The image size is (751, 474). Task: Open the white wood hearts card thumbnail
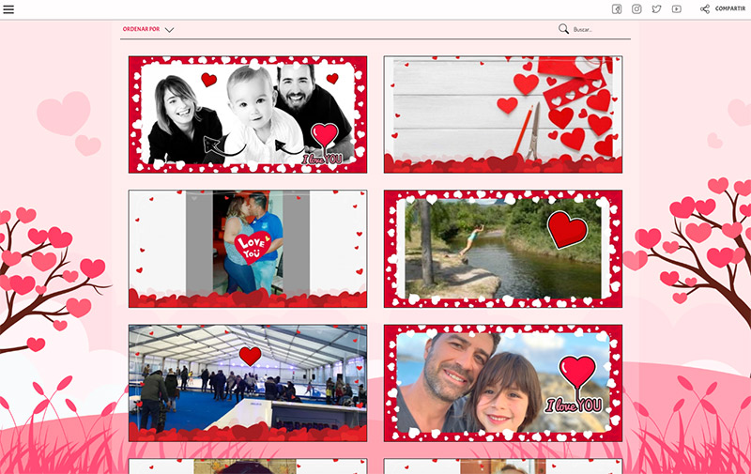click(503, 115)
